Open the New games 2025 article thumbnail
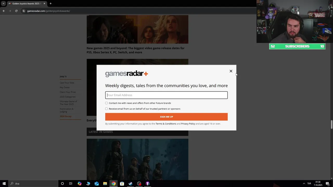Screen dimensions: 333x187 coord(137,29)
